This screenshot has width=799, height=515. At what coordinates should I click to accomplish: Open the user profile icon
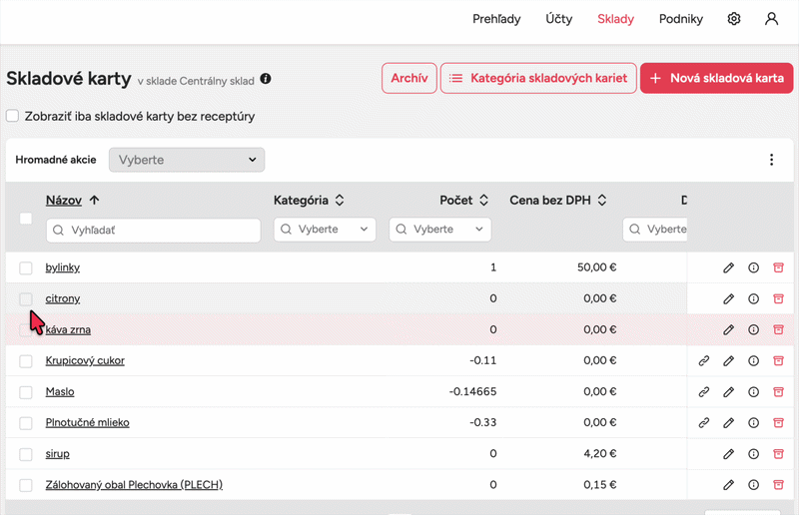point(771,19)
